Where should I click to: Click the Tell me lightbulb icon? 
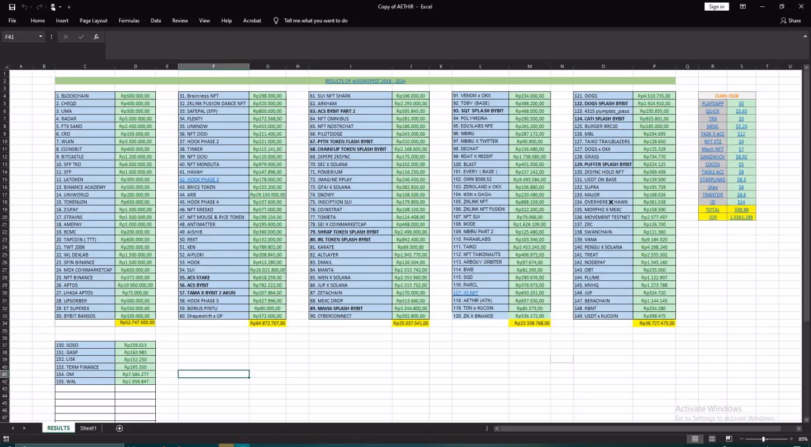click(x=276, y=20)
